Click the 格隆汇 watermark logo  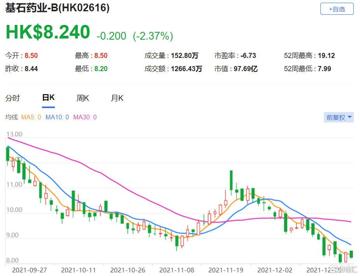tap(343, 269)
